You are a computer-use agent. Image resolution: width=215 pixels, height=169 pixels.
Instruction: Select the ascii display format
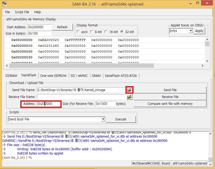(x=78, y=32)
